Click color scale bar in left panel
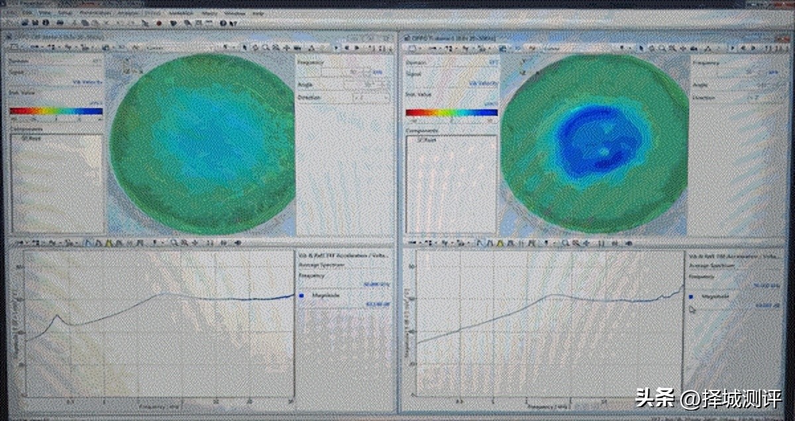Image resolution: width=795 pixels, height=421 pixels. pos(56,111)
